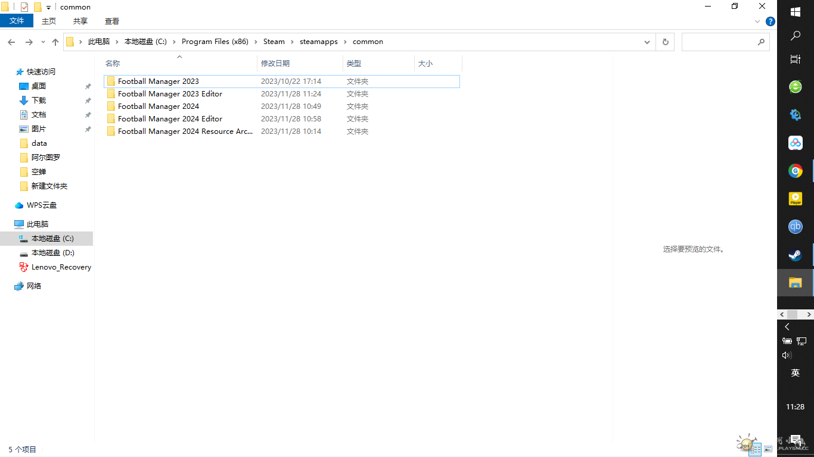Click the network tray icon
814x457 pixels.
pos(801,341)
